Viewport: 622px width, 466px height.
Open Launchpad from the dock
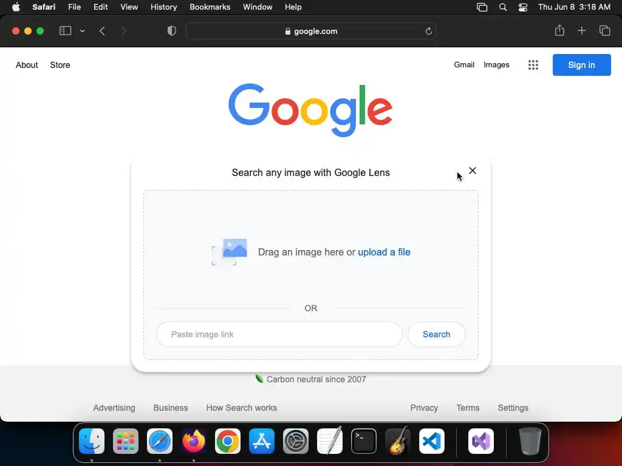coord(126,441)
